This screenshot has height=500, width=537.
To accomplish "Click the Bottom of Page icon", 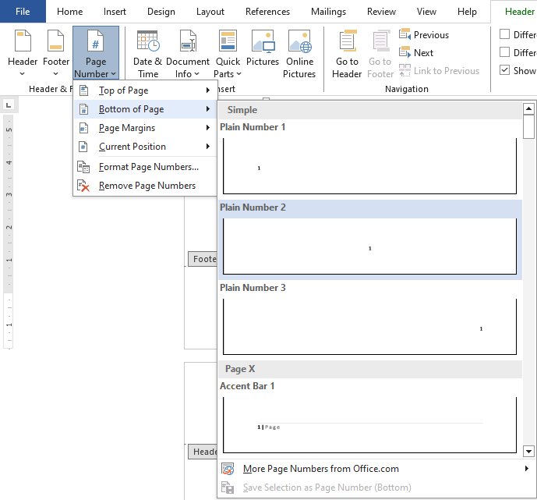I will click(84, 109).
